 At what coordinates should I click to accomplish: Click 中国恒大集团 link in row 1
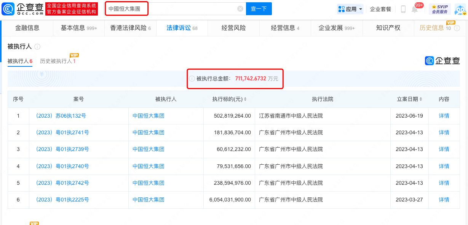point(149,116)
